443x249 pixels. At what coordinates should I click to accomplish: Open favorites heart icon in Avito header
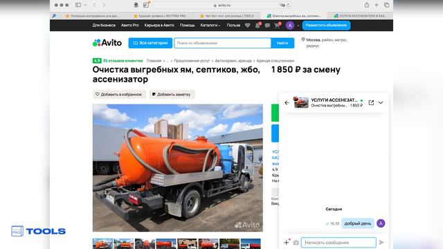[248, 26]
